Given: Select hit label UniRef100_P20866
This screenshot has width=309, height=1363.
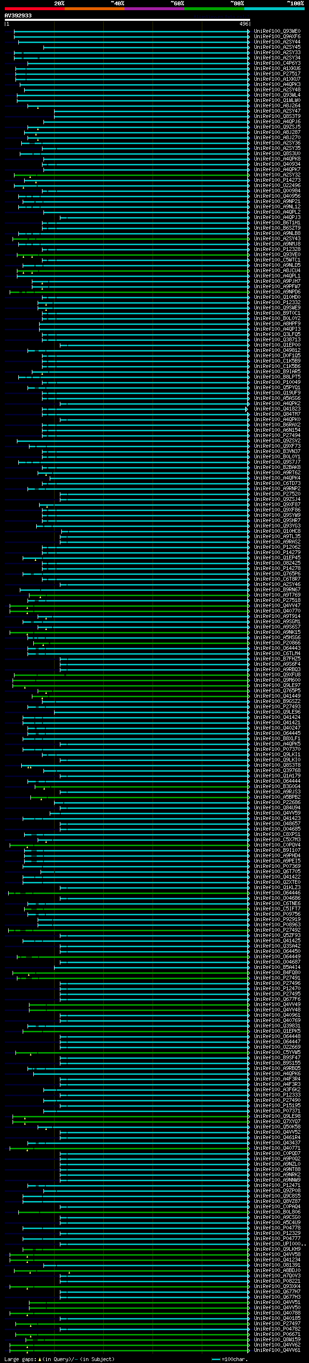Looking at the screenshot, I should (277, 643).
